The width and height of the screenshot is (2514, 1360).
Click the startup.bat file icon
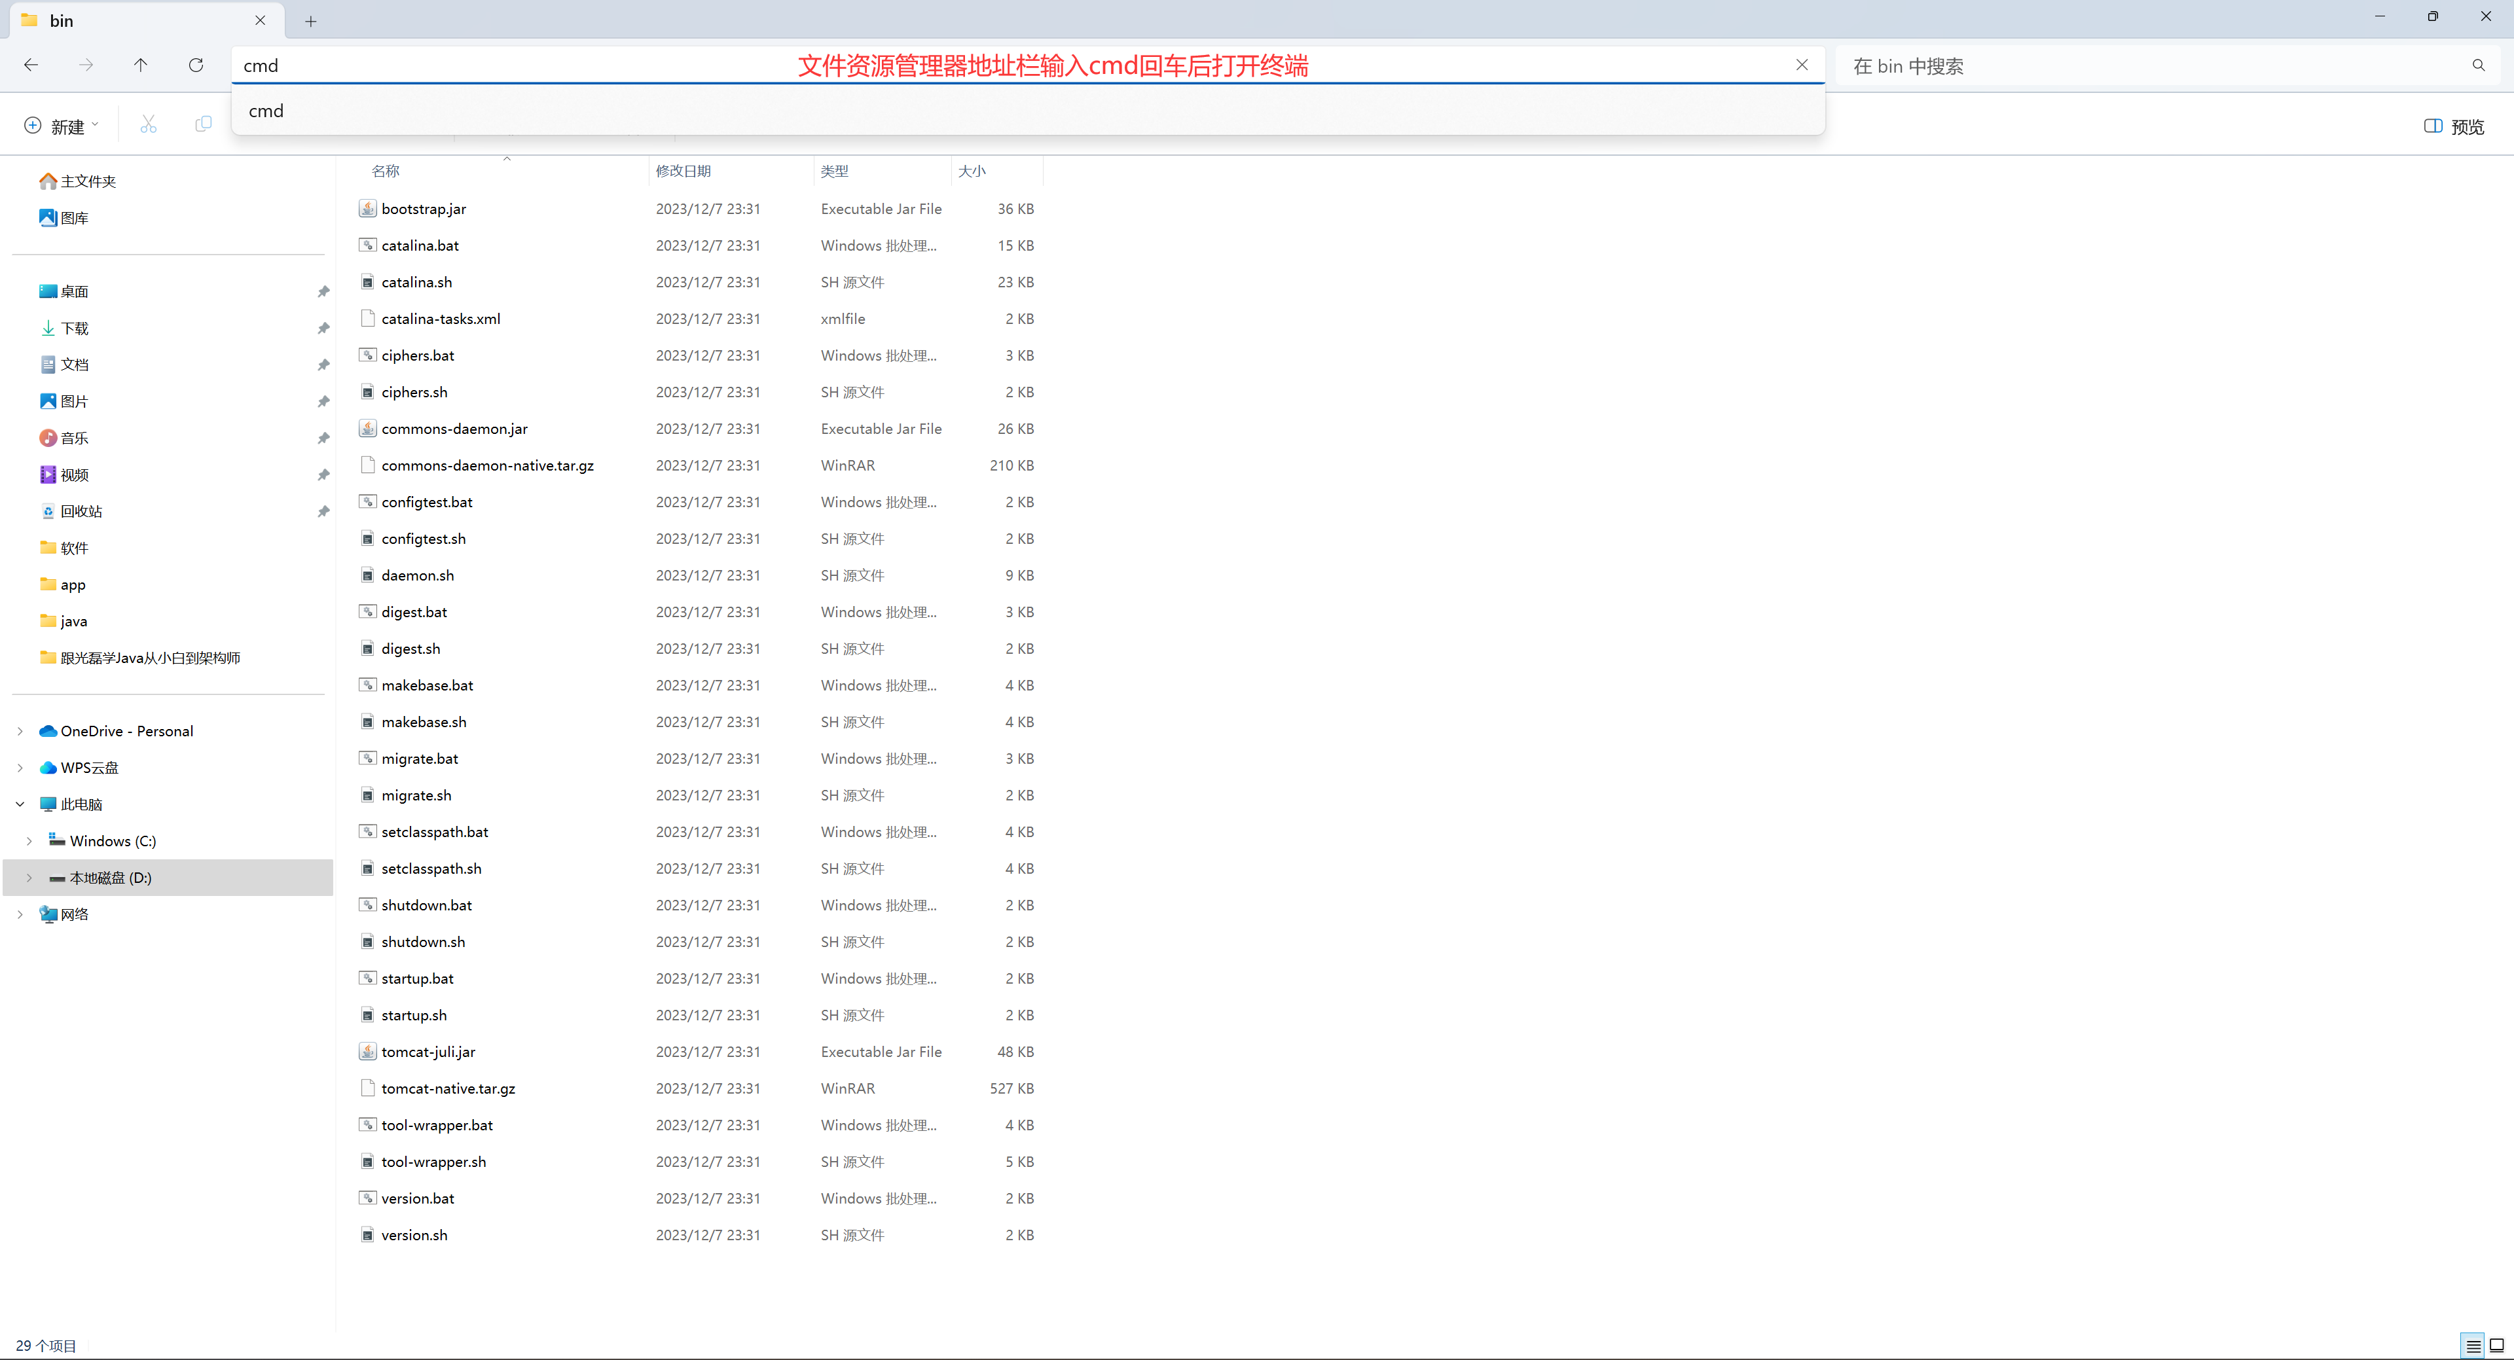point(368,978)
